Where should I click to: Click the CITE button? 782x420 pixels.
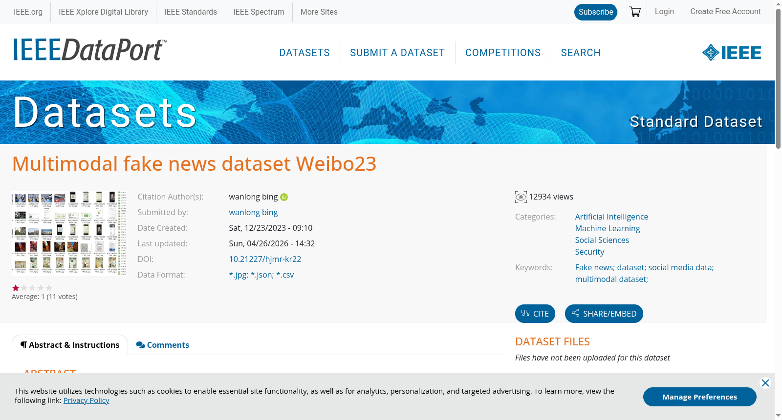pos(535,314)
